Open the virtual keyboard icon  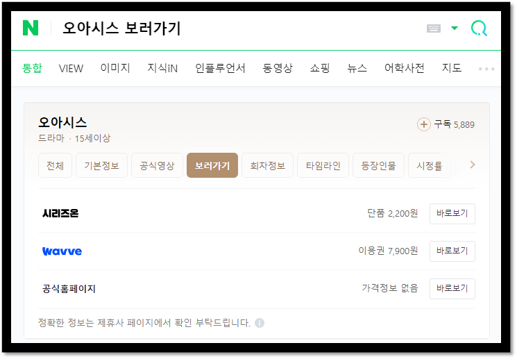433,28
